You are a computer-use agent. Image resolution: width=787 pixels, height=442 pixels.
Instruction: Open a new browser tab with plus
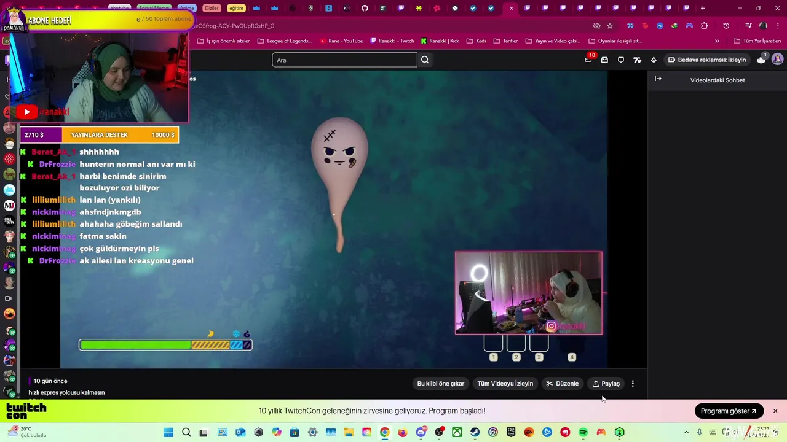point(703,8)
